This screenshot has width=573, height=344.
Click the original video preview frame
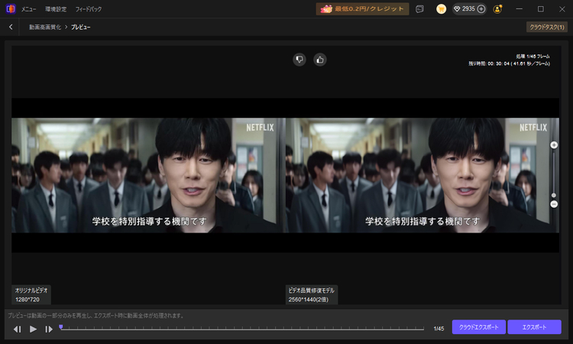148,175
